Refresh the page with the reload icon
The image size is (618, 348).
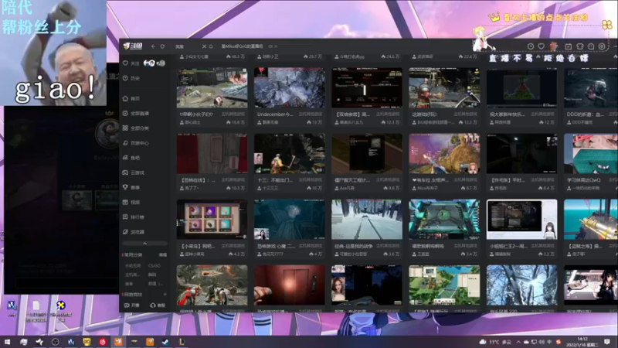point(162,46)
